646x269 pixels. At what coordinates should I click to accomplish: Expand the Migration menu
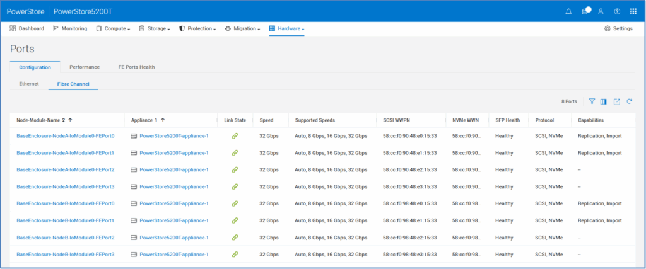tap(243, 29)
